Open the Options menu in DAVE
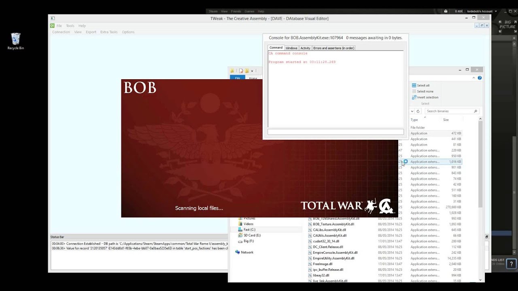 [128, 32]
